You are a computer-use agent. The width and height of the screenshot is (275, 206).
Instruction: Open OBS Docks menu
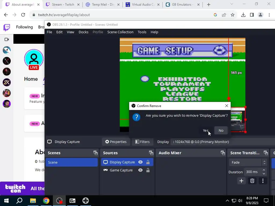[84, 32]
